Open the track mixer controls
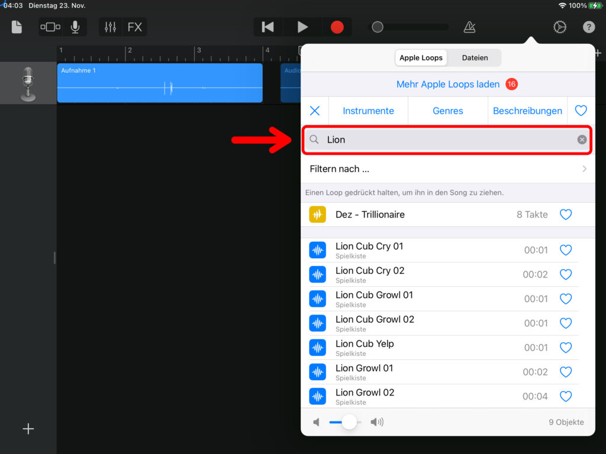This screenshot has width=606, height=454. [110, 27]
